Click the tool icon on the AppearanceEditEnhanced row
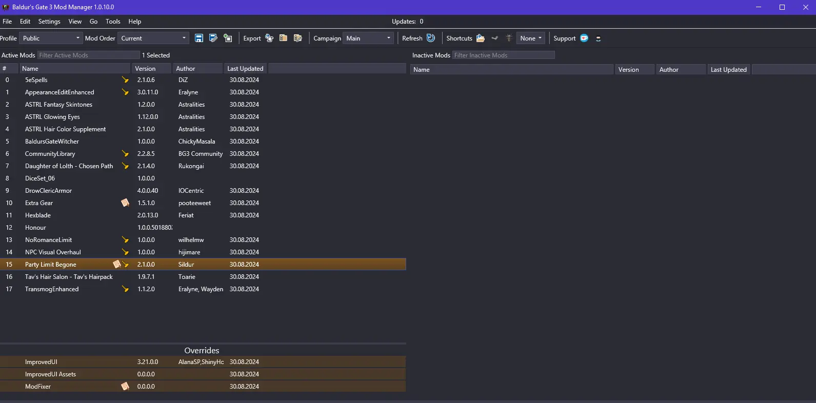Viewport: 816px width, 403px height. click(125, 92)
